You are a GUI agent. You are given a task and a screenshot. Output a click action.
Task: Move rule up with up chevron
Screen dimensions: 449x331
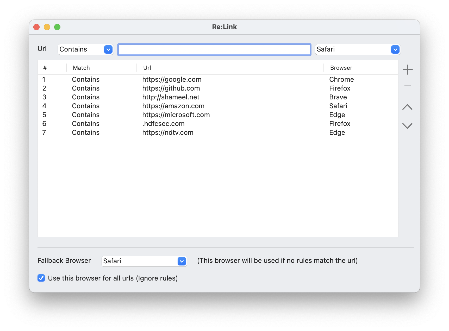(x=407, y=107)
